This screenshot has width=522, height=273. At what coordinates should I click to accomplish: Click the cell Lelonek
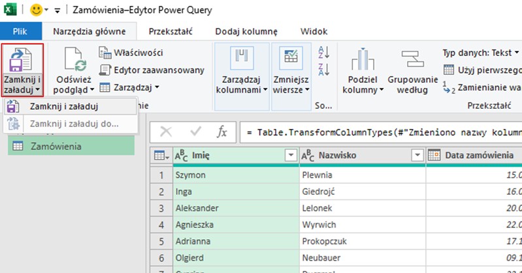pos(363,208)
